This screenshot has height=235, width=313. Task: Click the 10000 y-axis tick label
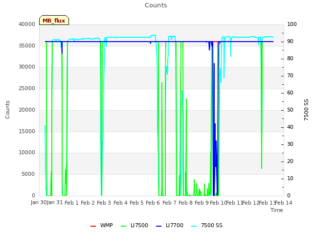[x=27, y=153]
